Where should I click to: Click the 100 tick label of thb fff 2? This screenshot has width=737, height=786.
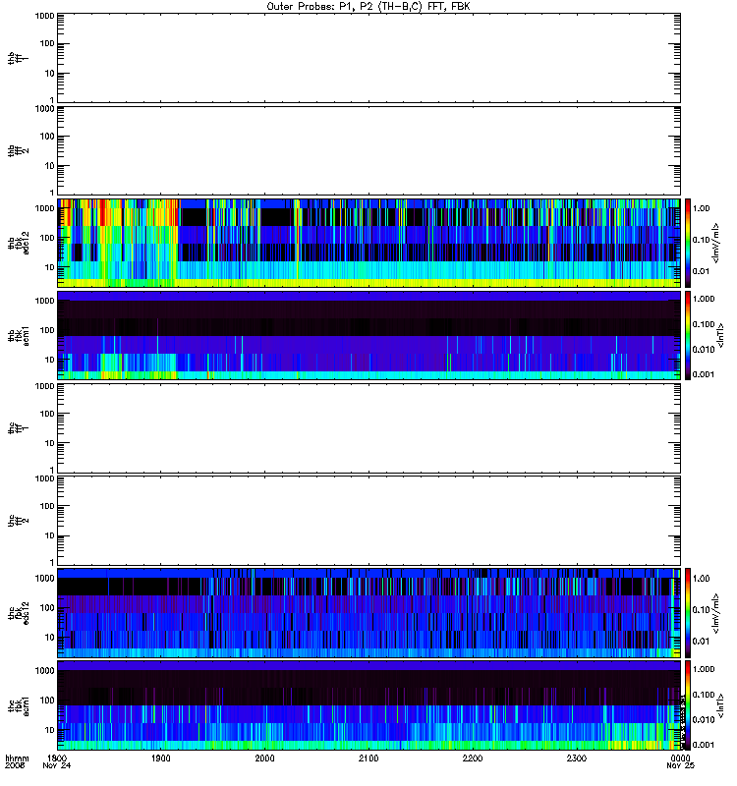[47, 137]
